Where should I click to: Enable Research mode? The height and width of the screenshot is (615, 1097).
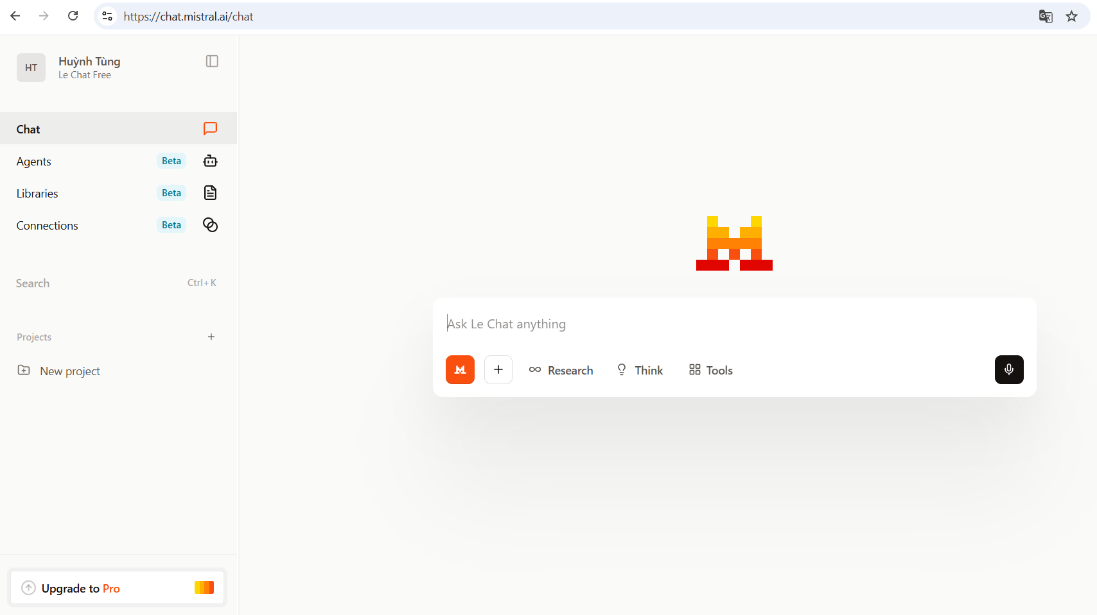coord(561,370)
